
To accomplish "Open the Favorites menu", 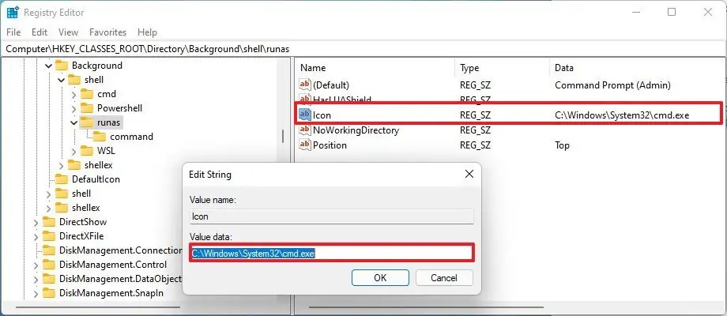I will 107,32.
